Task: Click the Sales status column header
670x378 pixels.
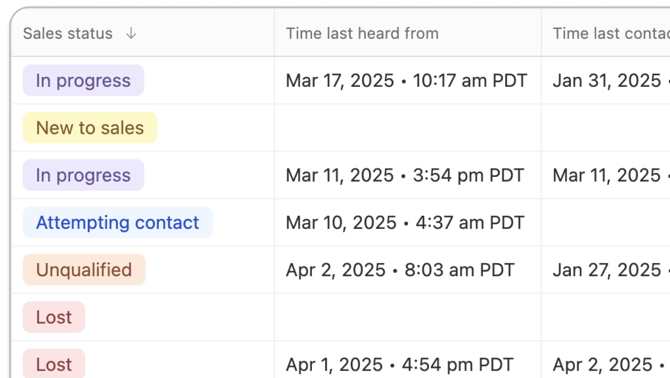Action: [x=68, y=34]
